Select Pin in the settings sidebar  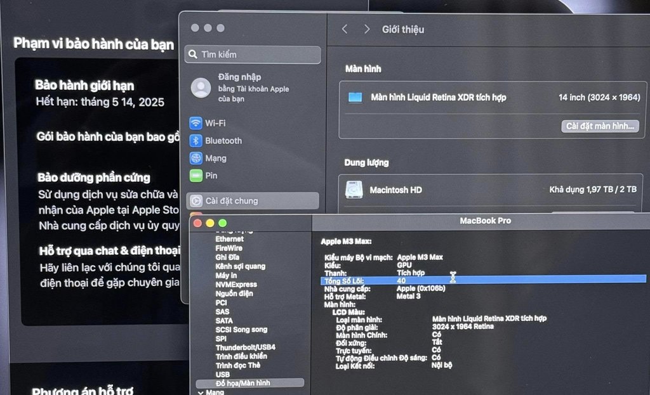point(211,176)
